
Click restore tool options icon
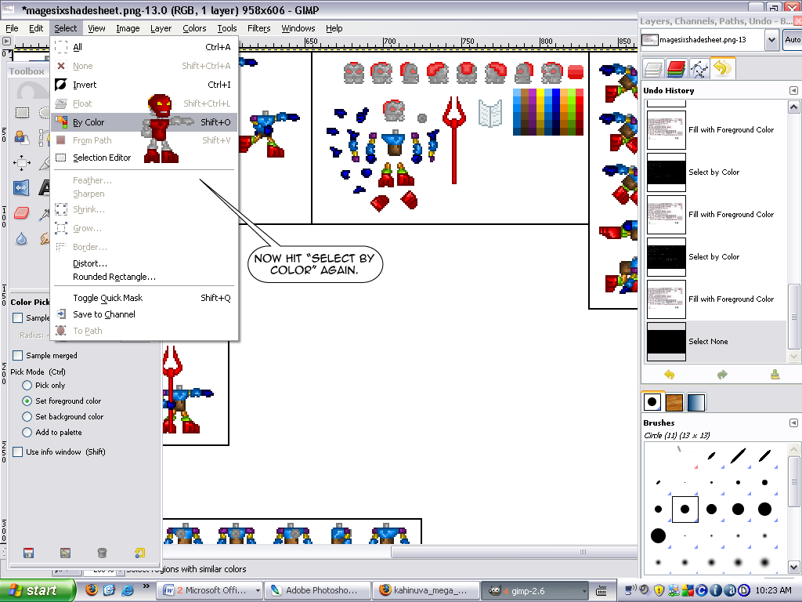pyautogui.click(x=65, y=553)
